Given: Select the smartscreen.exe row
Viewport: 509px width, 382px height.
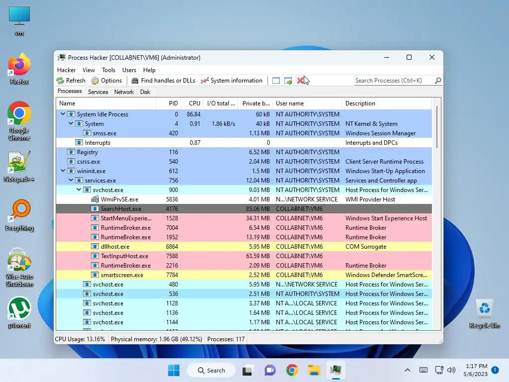Looking at the screenshot, I should [x=244, y=275].
